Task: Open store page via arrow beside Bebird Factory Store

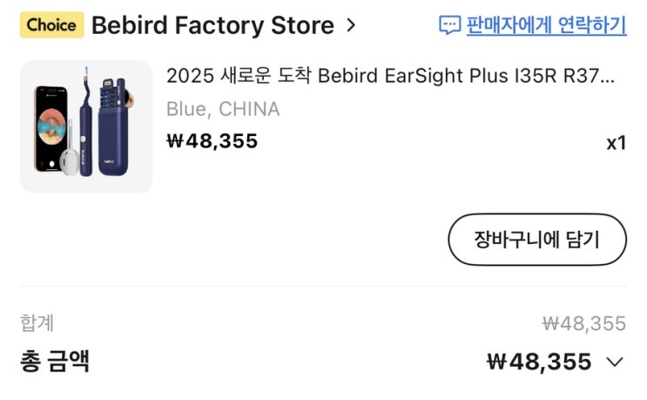Action: (x=351, y=25)
